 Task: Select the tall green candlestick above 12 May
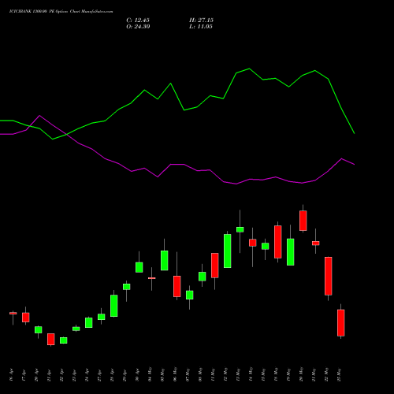[228, 251]
